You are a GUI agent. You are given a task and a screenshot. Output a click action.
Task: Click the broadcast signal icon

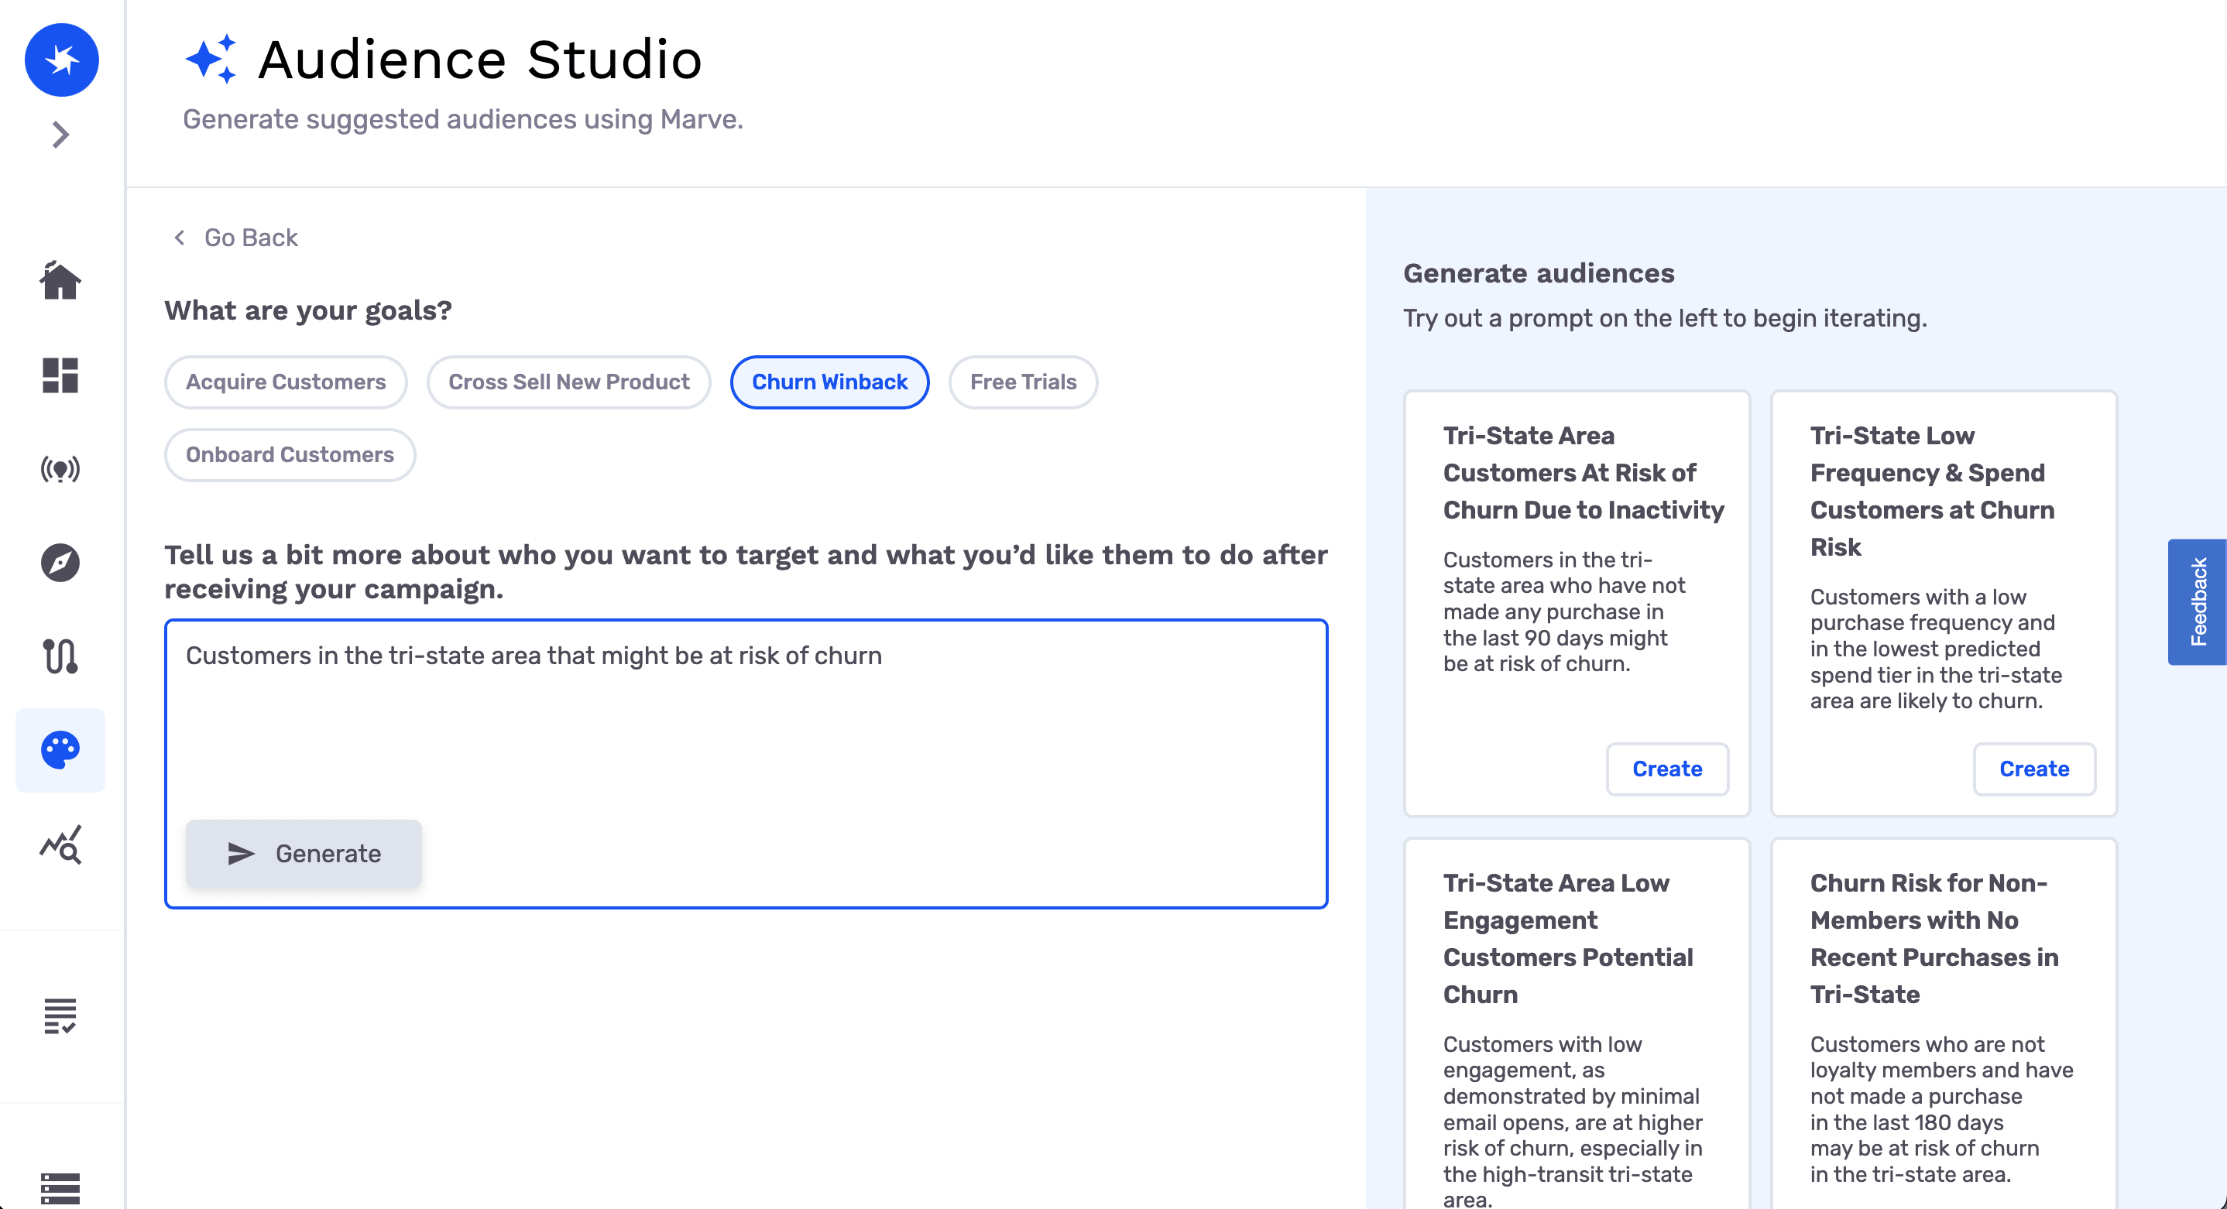(x=60, y=469)
